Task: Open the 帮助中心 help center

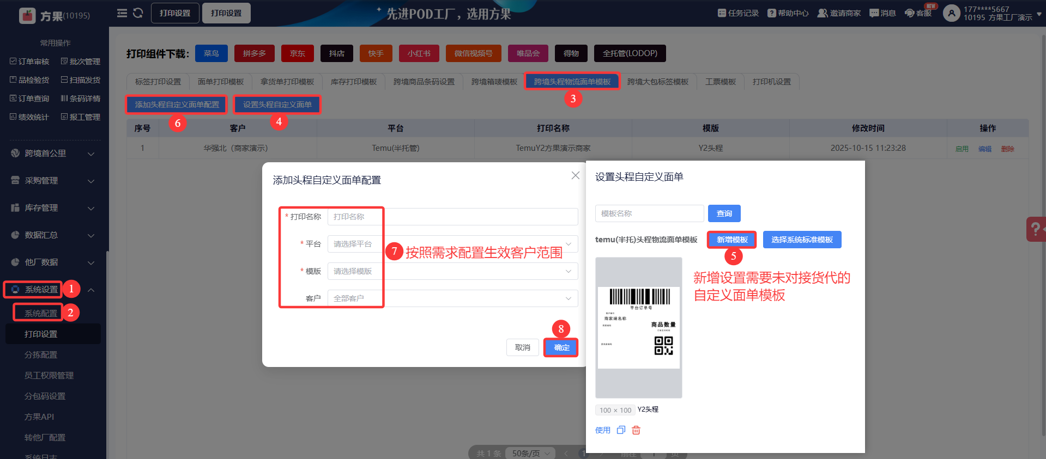Action: (788, 13)
